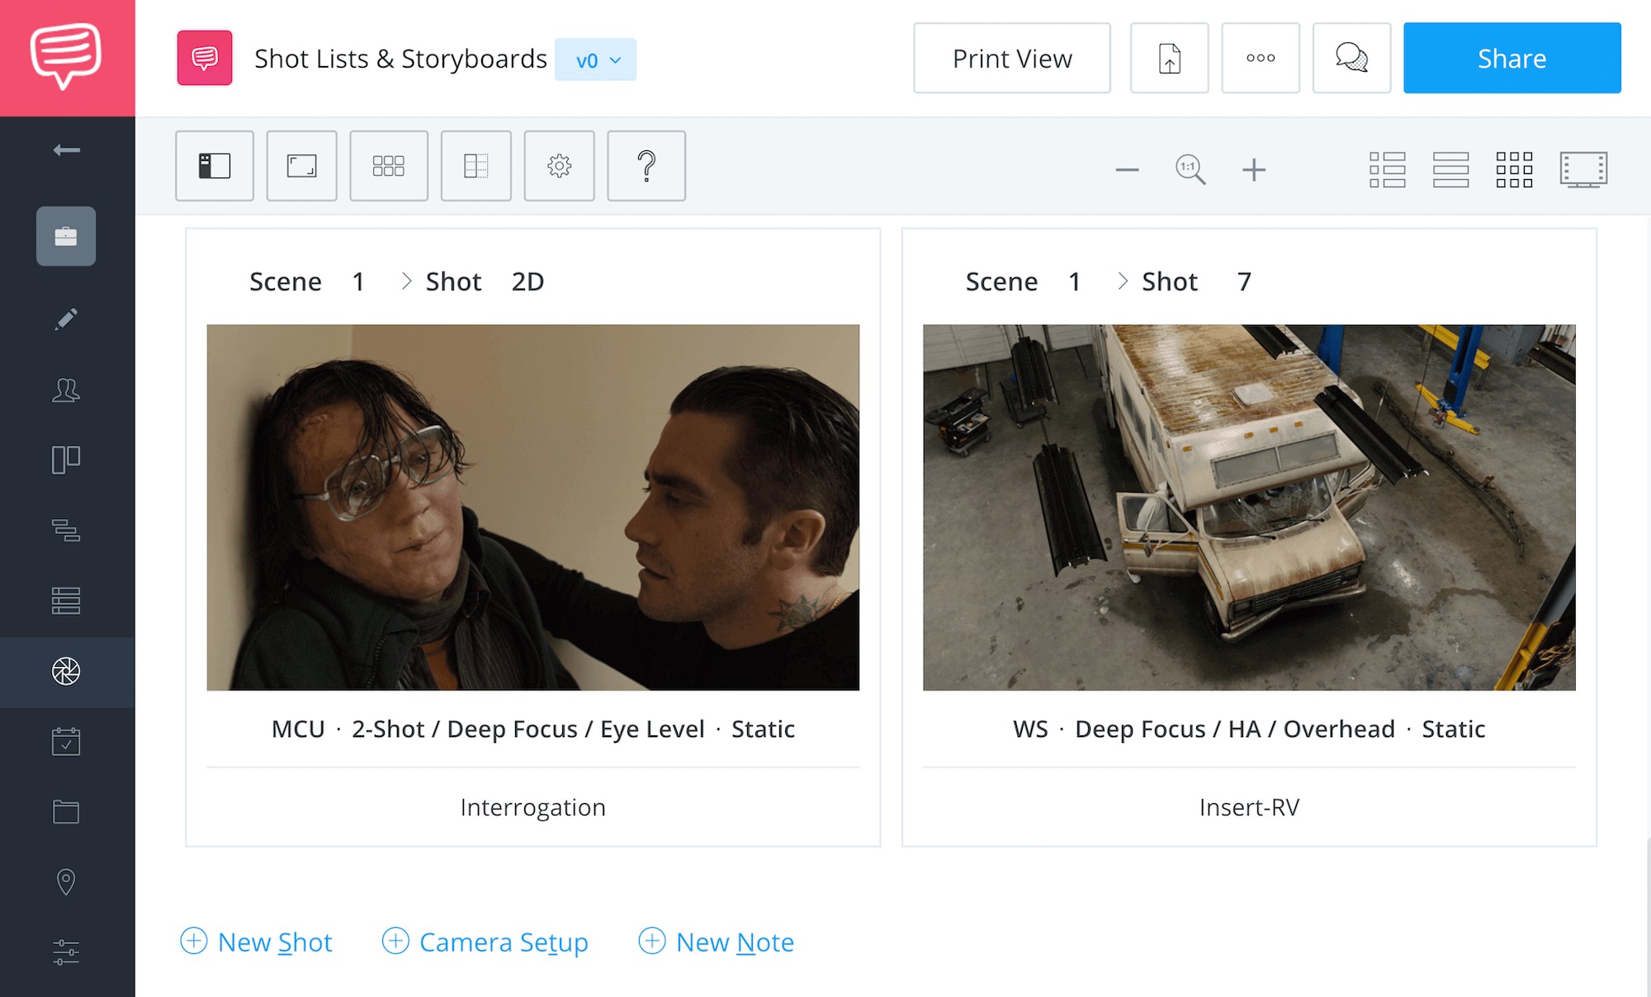
Task: Click the Static label under Shot 2D
Action: [763, 729]
